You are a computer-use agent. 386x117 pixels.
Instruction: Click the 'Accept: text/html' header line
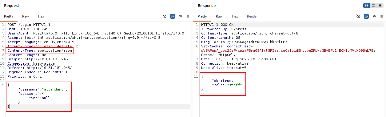(84, 38)
